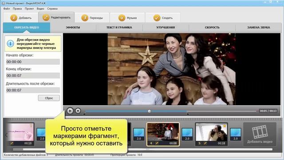Click the pencil icon on the 00:10 clip
The width and height of the screenshot is (284, 160).
tap(12, 143)
